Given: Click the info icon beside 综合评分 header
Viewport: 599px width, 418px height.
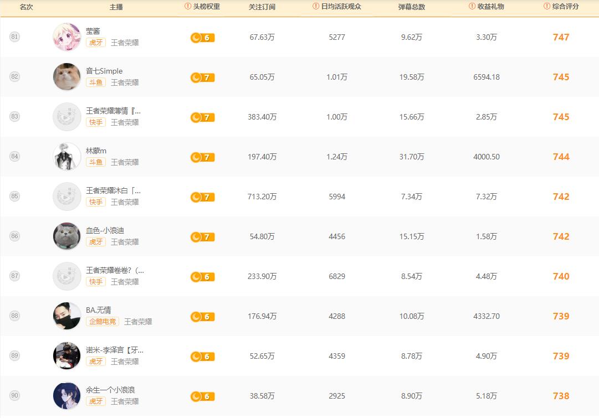Looking at the screenshot, I should pyautogui.click(x=547, y=7).
